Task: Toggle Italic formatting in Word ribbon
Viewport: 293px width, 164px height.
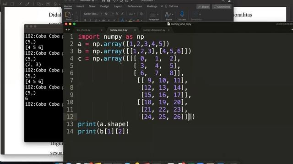Action: (91, 20)
